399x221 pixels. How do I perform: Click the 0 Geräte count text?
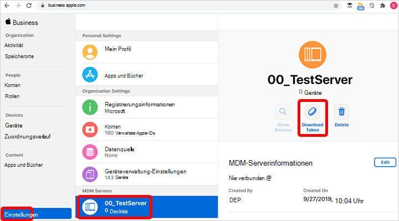310,92
